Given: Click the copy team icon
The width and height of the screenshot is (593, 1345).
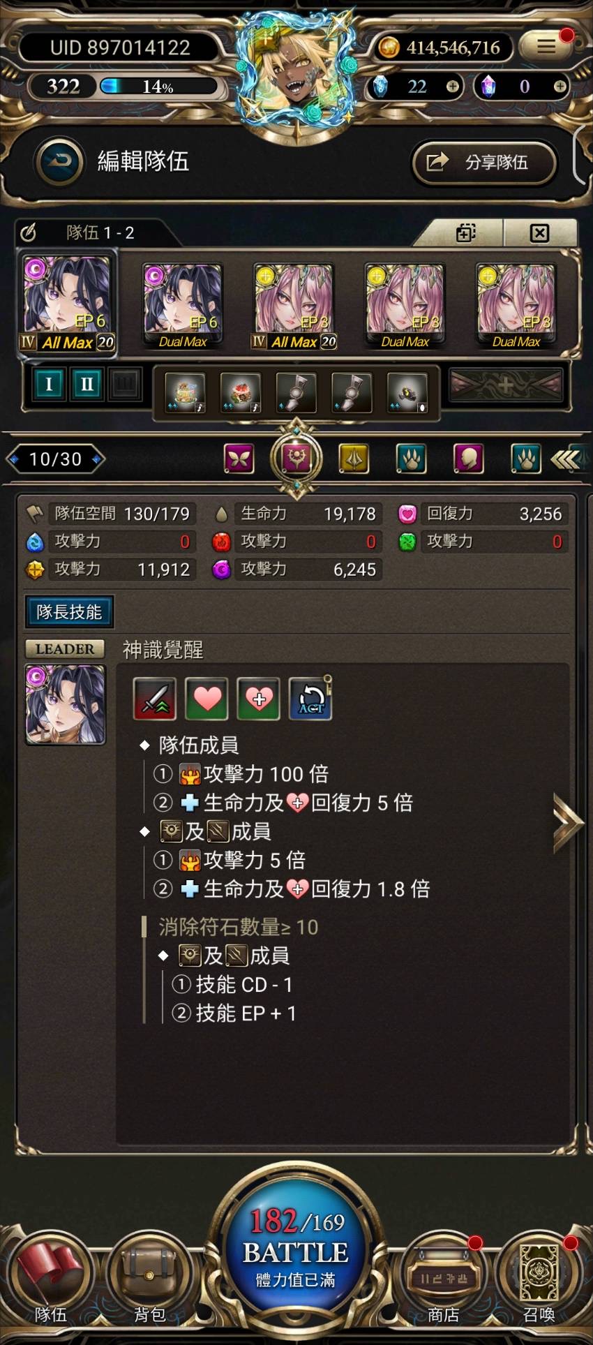Looking at the screenshot, I should click(x=466, y=232).
